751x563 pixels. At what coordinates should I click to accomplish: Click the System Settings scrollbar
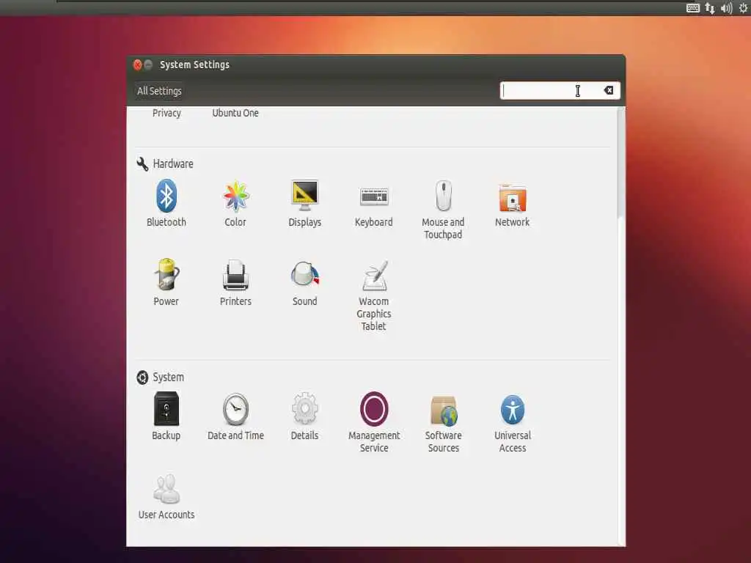point(621,163)
